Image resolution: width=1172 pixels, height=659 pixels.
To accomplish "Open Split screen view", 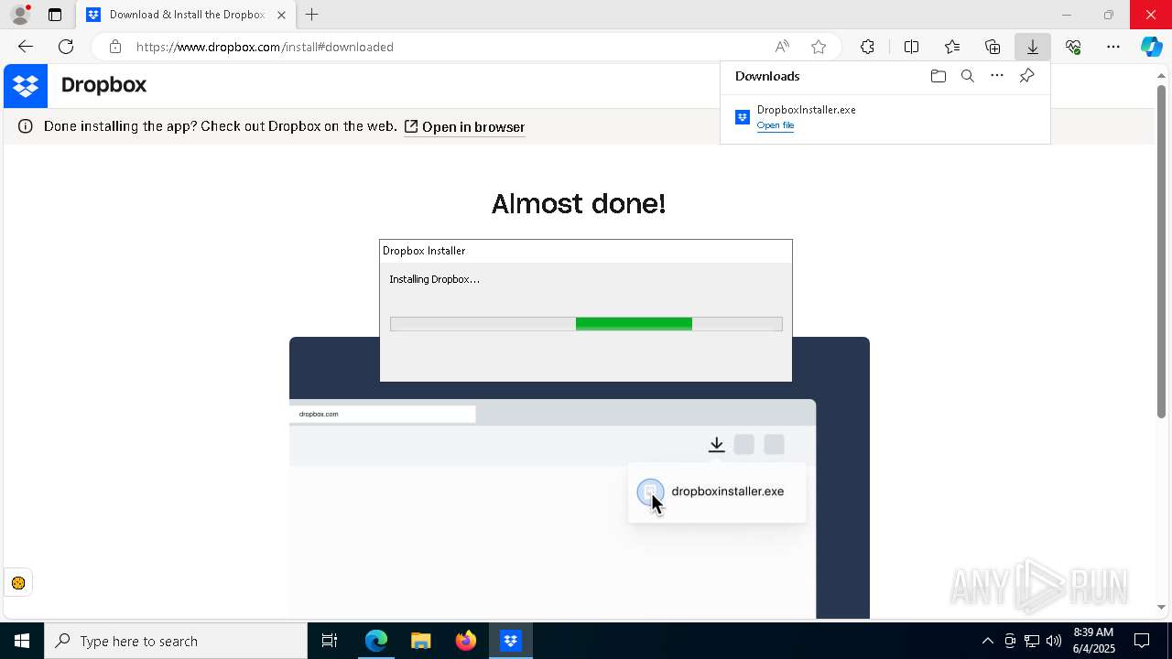I will [911, 47].
